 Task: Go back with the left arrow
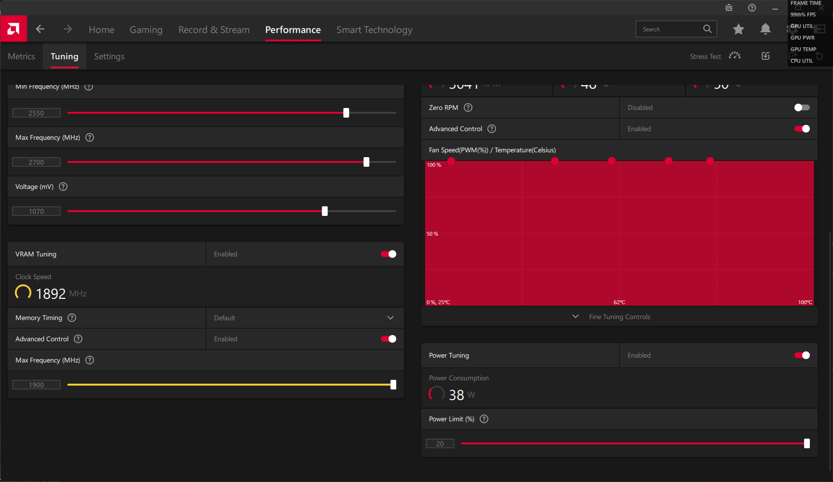point(40,29)
